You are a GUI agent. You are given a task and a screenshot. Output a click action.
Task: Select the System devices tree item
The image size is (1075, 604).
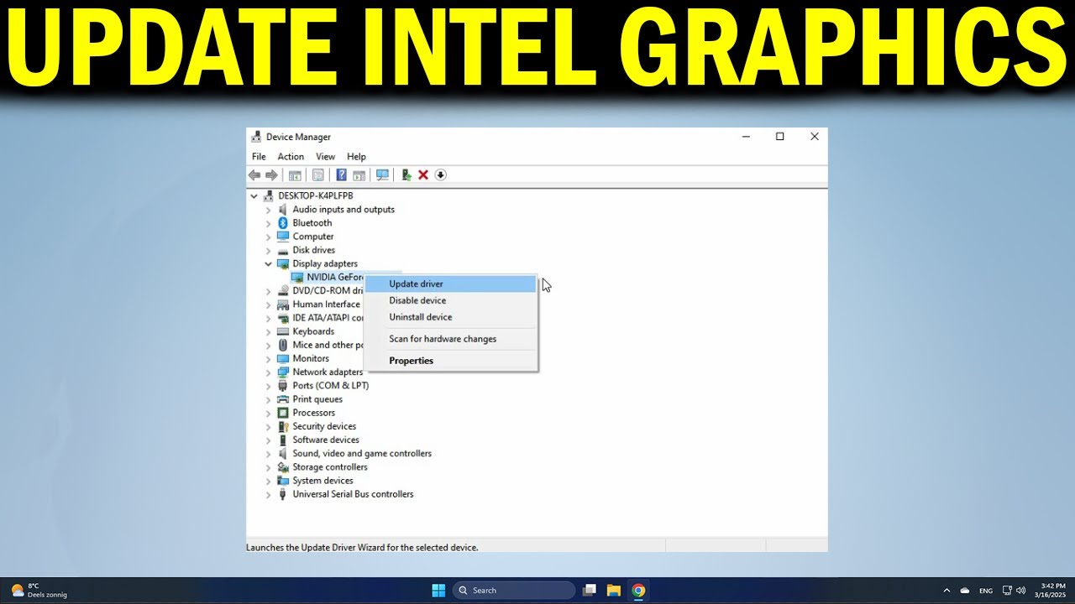pos(322,481)
